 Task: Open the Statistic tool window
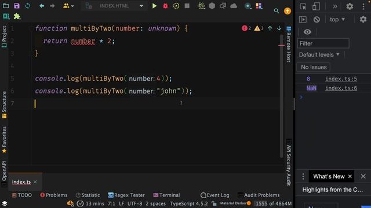coord(88,195)
